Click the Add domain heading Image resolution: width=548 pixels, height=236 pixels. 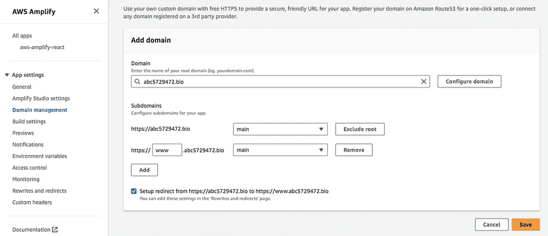tap(151, 40)
